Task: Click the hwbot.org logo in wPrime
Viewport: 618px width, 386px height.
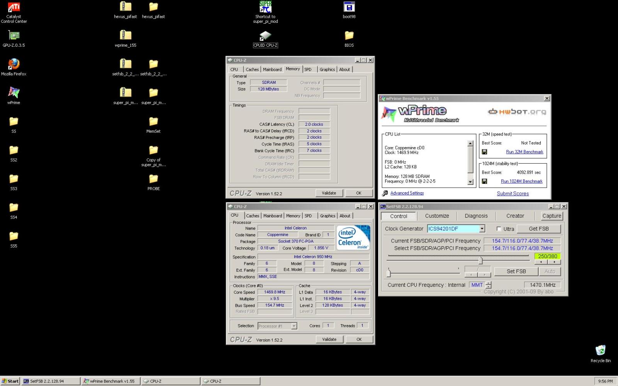Action: [517, 112]
